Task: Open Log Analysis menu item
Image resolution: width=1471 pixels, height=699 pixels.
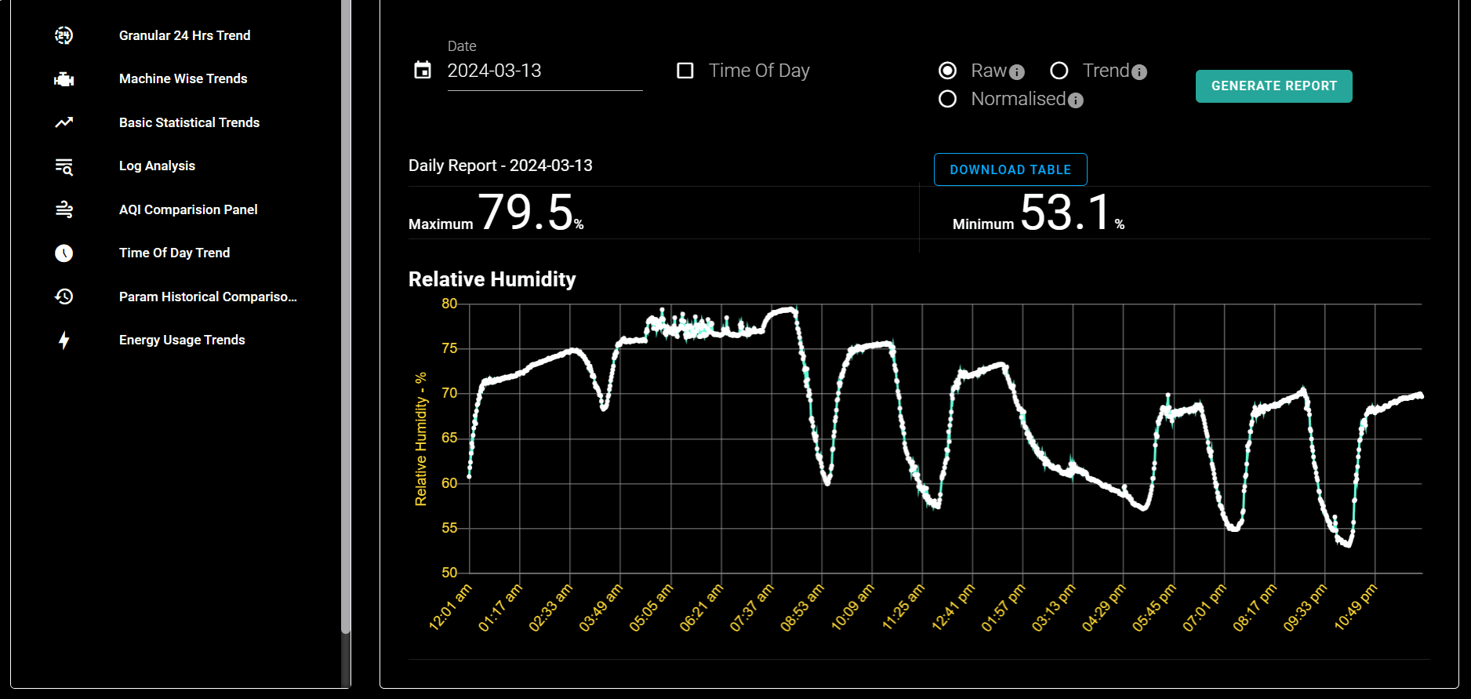Action: tap(157, 166)
